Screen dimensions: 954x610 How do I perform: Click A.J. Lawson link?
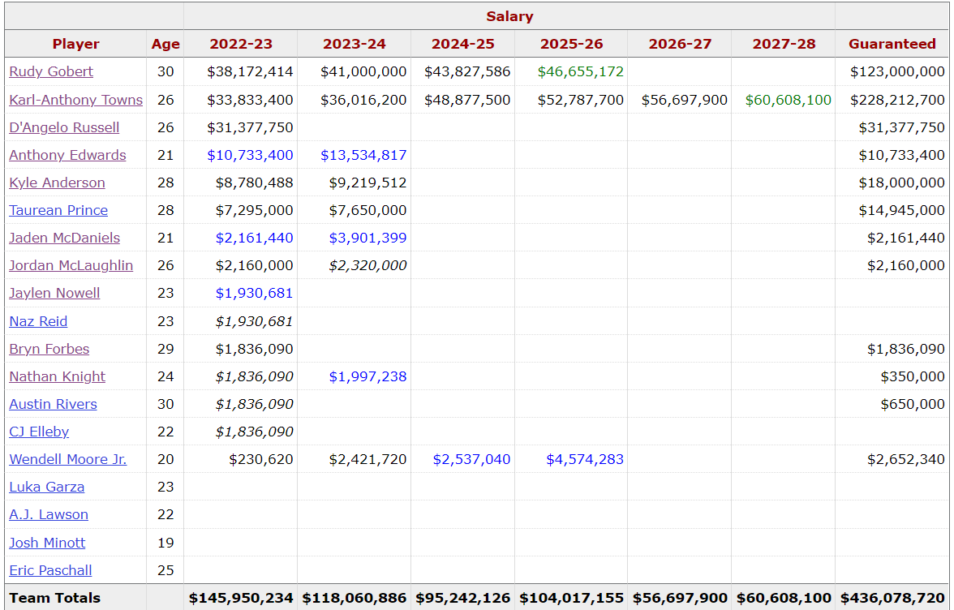49,514
